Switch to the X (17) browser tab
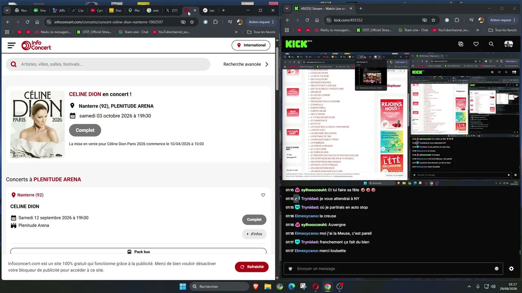 click(172, 10)
